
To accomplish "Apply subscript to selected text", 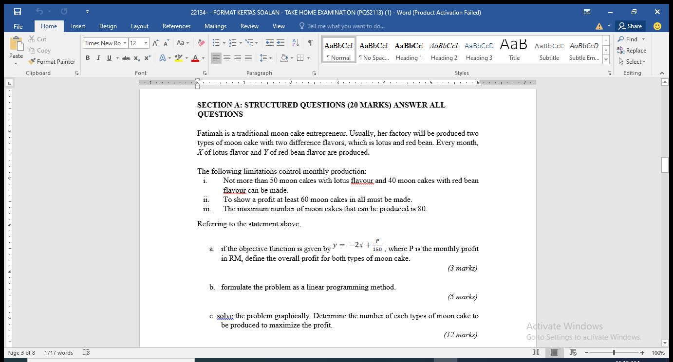I will click(137, 58).
